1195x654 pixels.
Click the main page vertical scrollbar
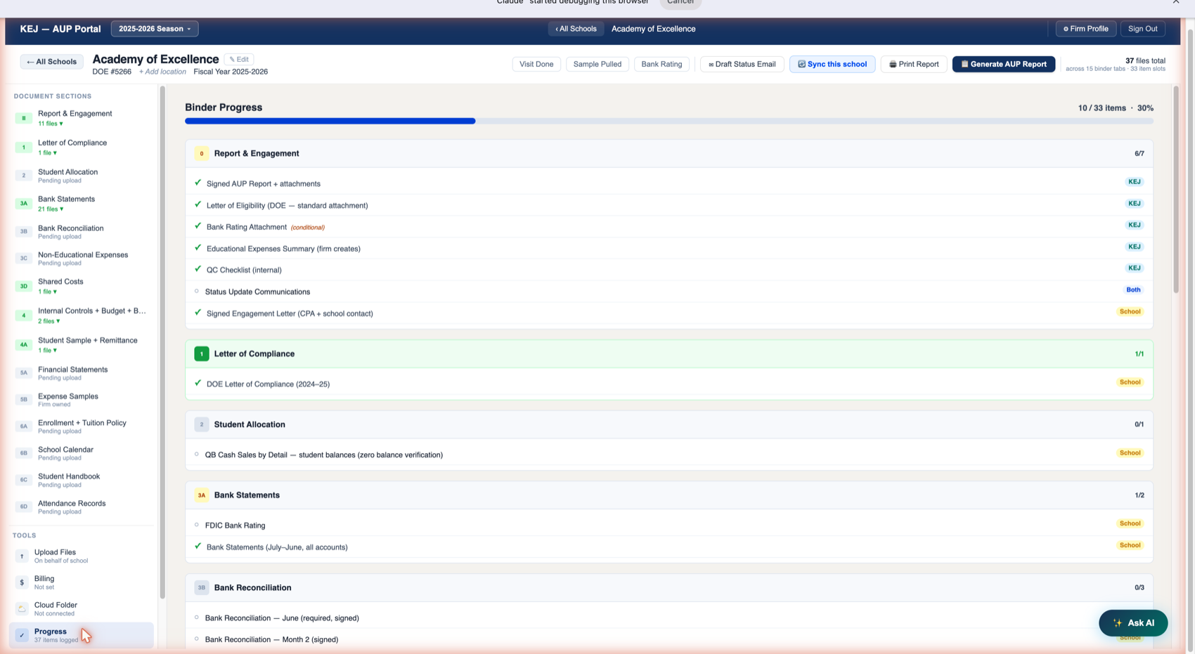coord(1176,190)
